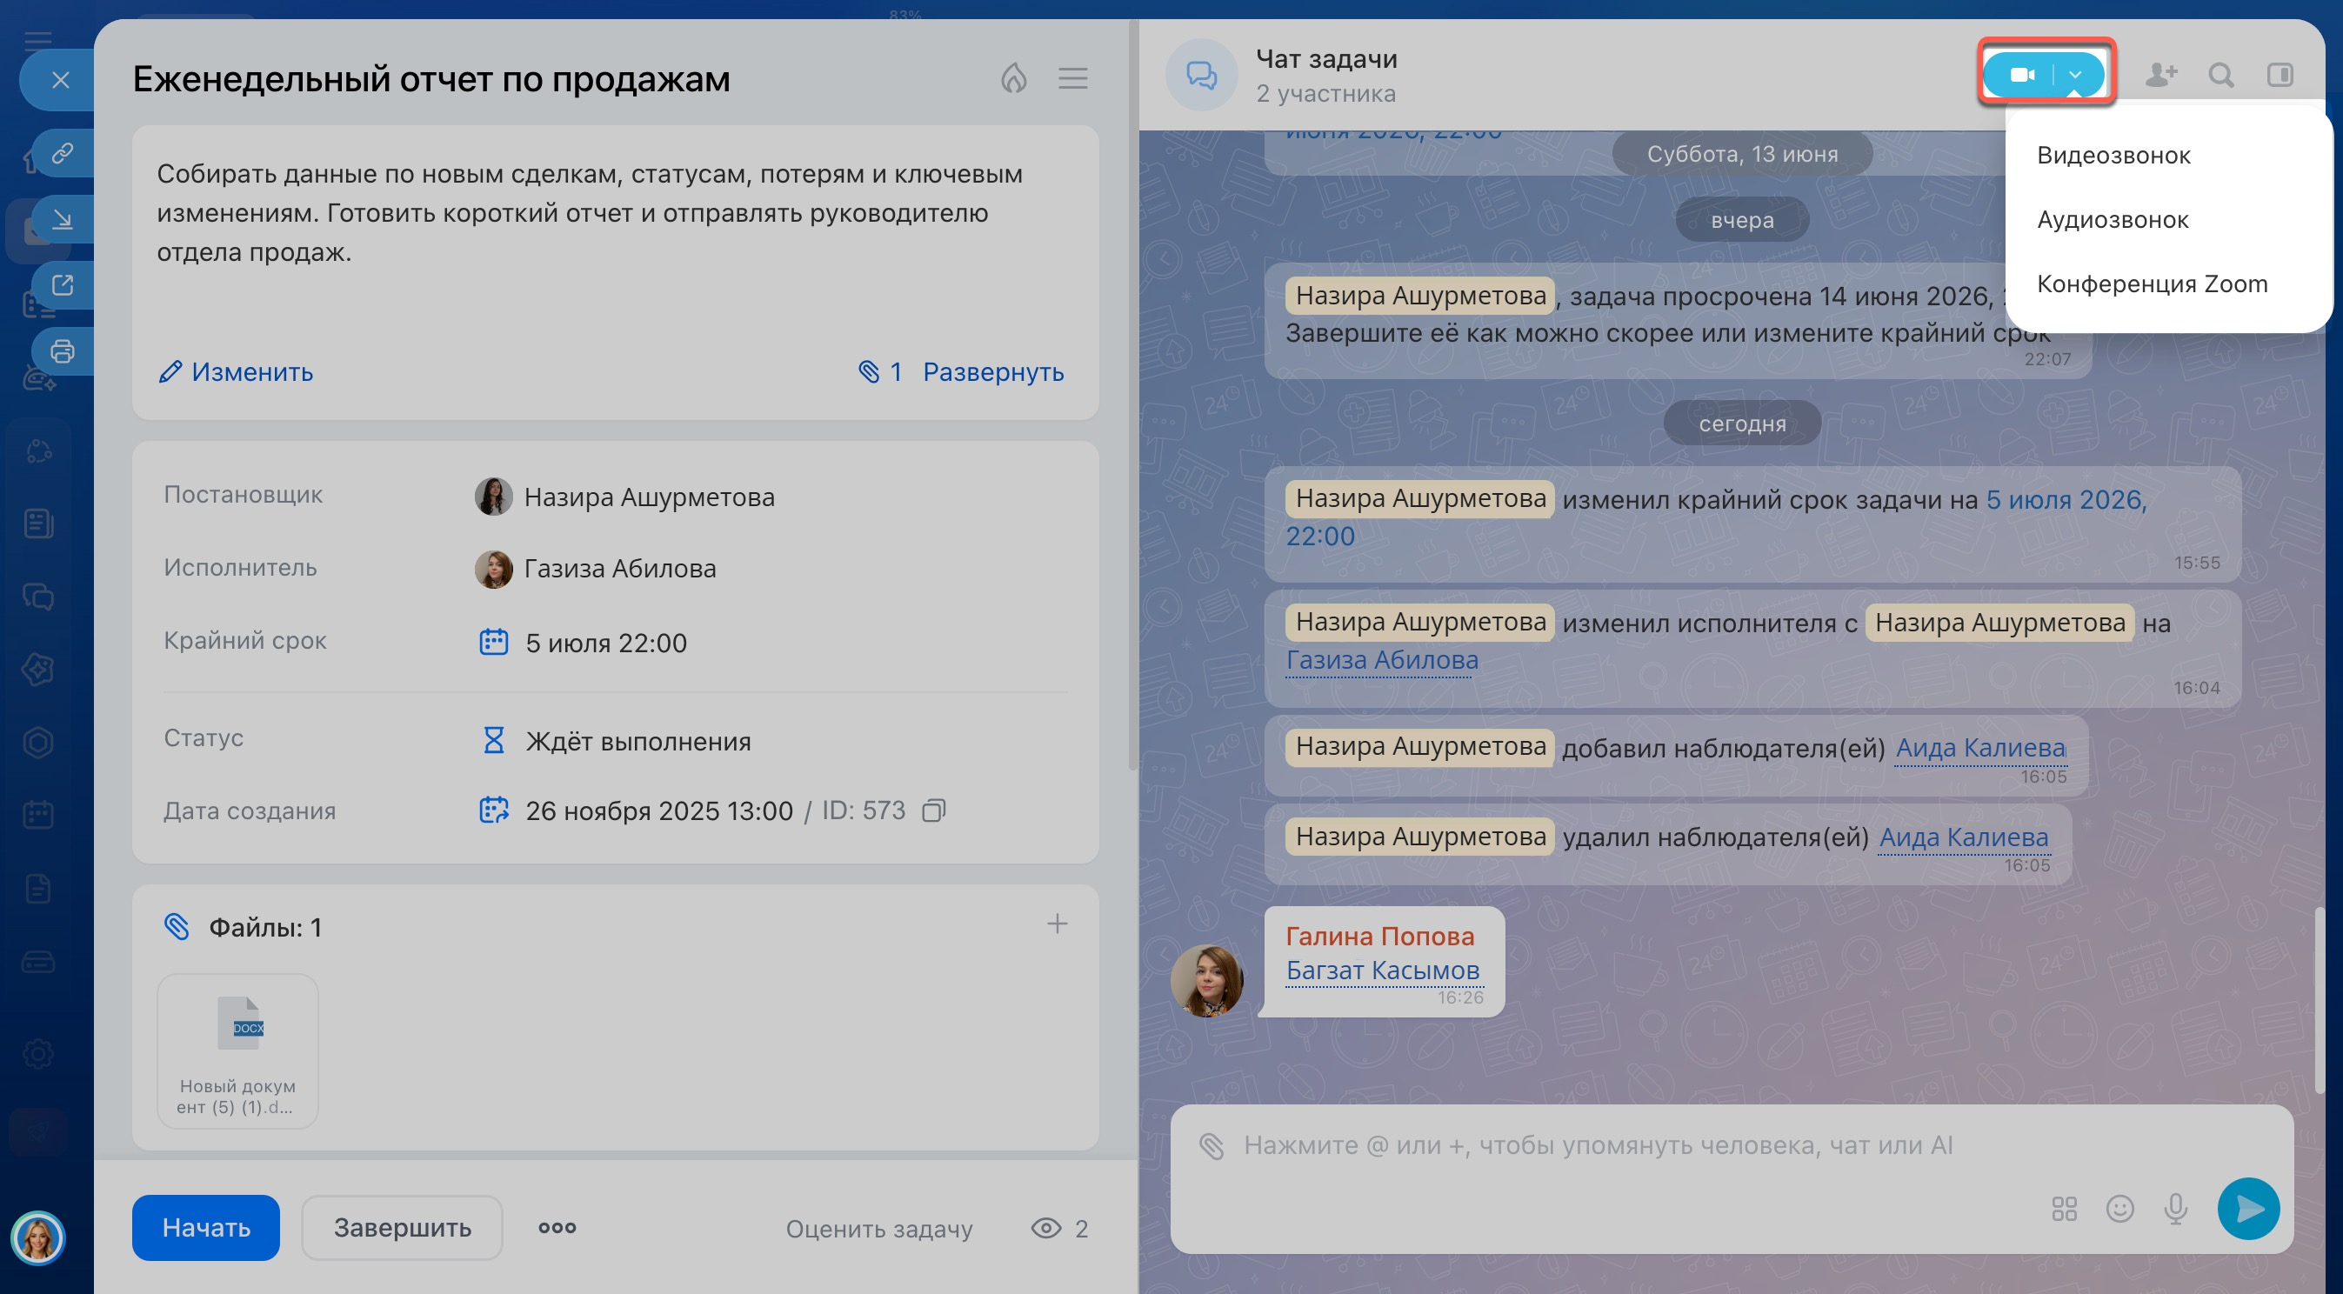Record voice message with microphone icon
Screen dimensions: 2343x1294
point(2176,1208)
